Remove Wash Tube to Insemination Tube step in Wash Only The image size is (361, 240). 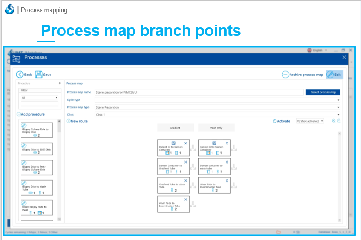point(227,180)
